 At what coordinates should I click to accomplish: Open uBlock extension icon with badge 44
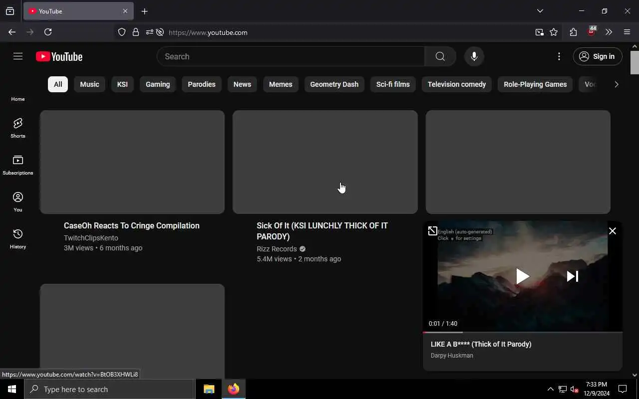tap(592, 31)
